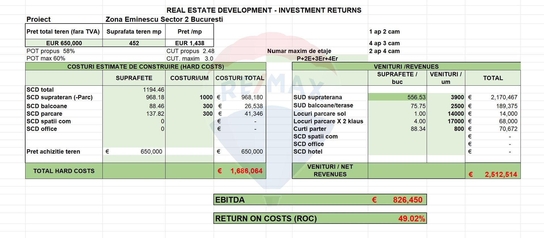Click the Locuri parcare X 2 klaus label
This screenshot has height=238, width=544.
pyautogui.click(x=328, y=121)
